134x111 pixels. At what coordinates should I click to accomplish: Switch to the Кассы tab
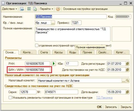59,52
